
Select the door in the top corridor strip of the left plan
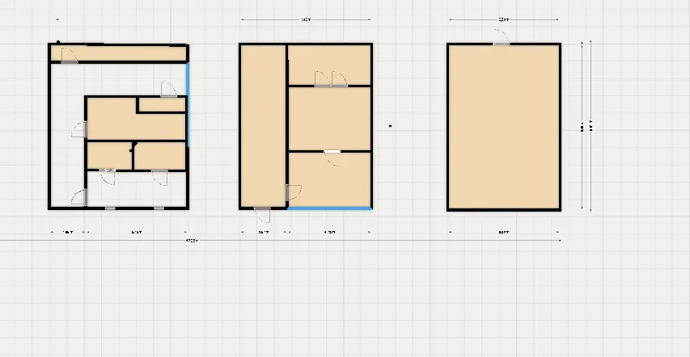tap(69, 56)
